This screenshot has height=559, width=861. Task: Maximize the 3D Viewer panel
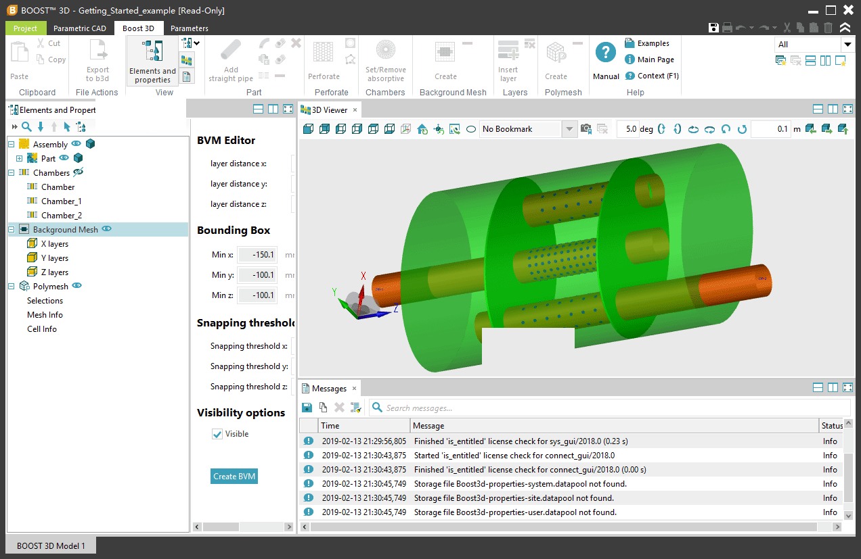pos(847,109)
